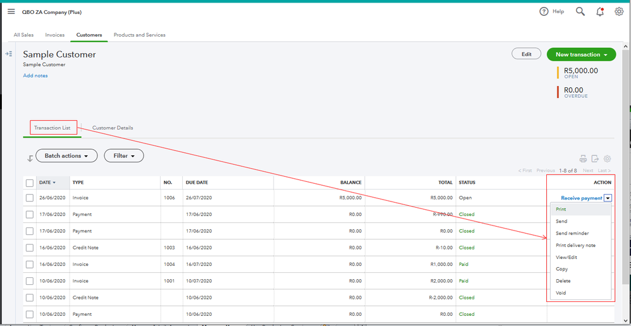Check the 10/06/2020 Payment row checkbox
This screenshot has width=631, height=326.
point(30,315)
